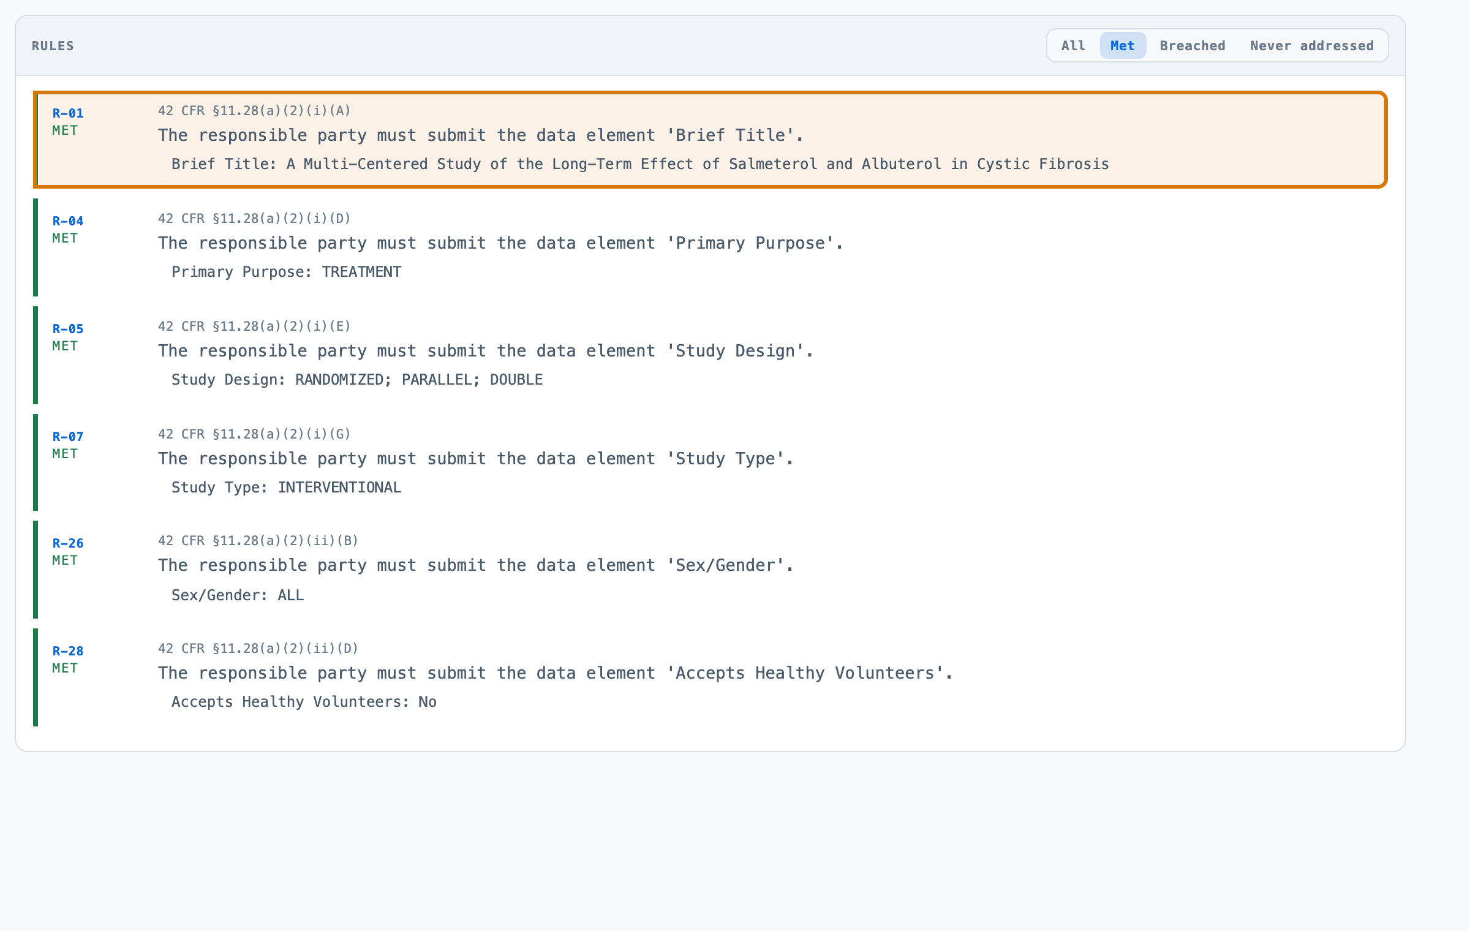The height and width of the screenshot is (931, 1470).
Task: Click citation 42 CFR §11.28(a)(2)(i)(A)
Action: coord(254,111)
